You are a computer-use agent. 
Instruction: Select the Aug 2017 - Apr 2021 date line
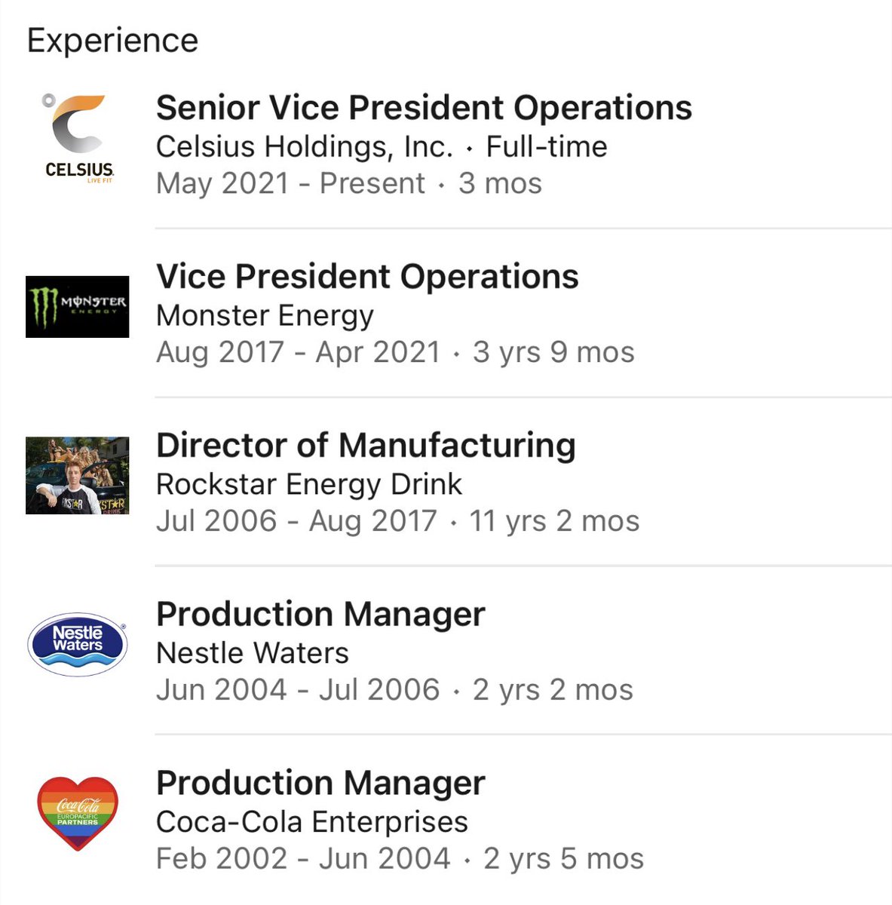pos(395,352)
